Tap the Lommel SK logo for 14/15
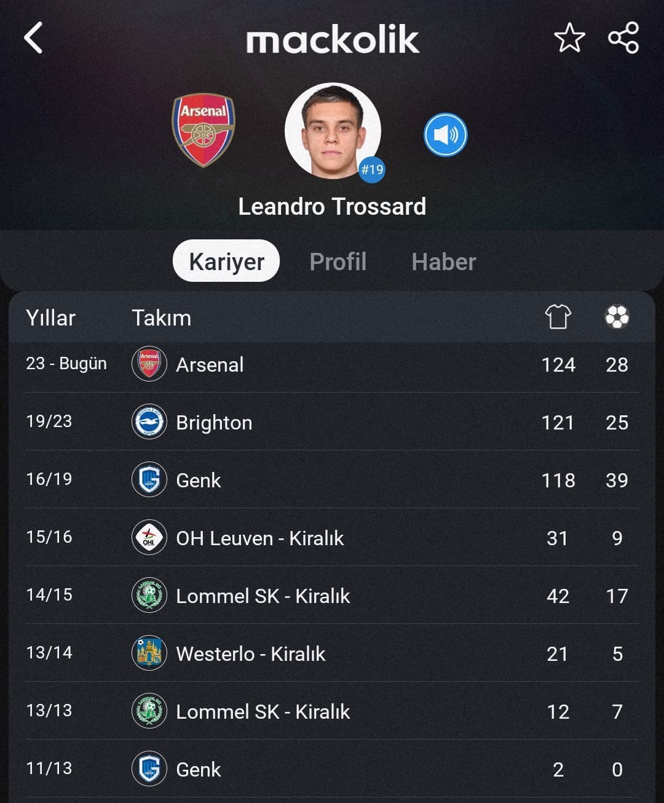The height and width of the screenshot is (803, 664). 149,596
